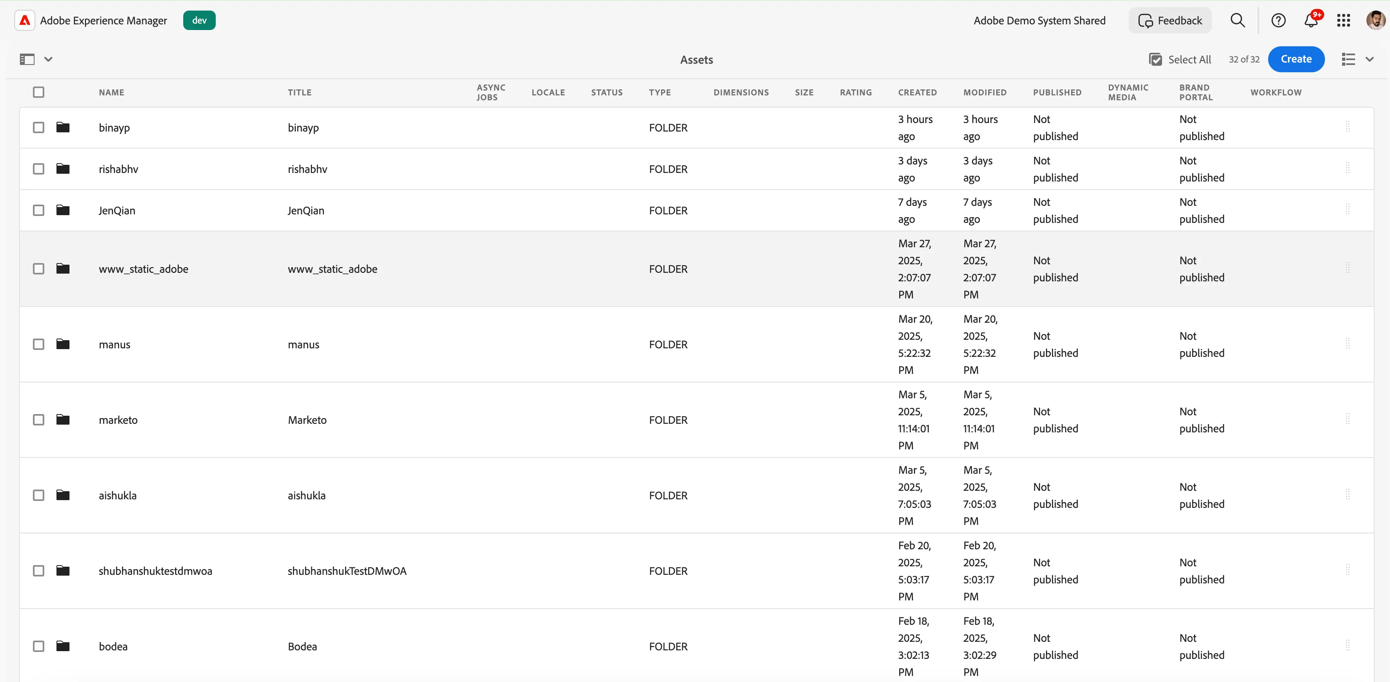Image resolution: width=1390 pixels, height=682 pixels.
Task: Click the shubhanshukTestDMwOA title cell
Action: click(347, 570)
